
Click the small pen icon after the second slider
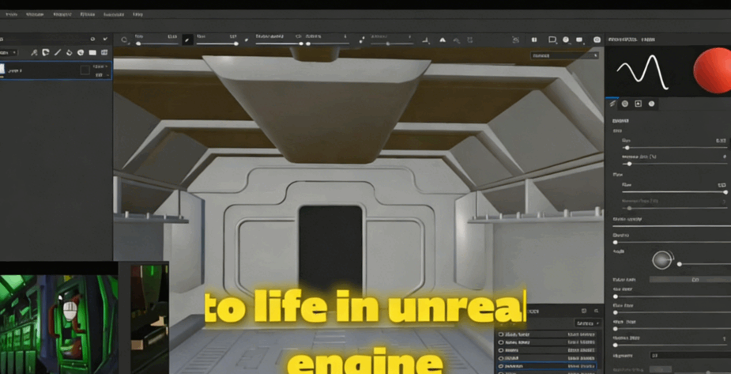click(246, 40)
